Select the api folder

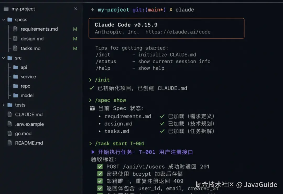[x=24, y=68]
